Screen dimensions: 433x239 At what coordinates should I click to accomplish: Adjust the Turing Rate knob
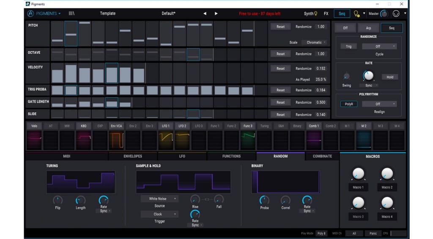104,200
